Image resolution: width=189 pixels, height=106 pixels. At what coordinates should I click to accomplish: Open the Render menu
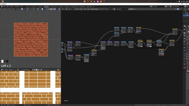tap(12, 6)
